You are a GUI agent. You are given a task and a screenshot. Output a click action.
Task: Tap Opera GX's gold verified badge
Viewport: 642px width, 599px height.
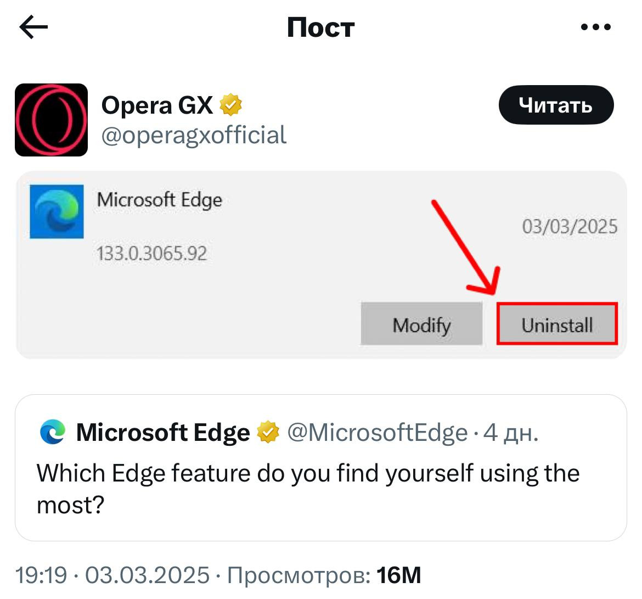coord(231,105)
